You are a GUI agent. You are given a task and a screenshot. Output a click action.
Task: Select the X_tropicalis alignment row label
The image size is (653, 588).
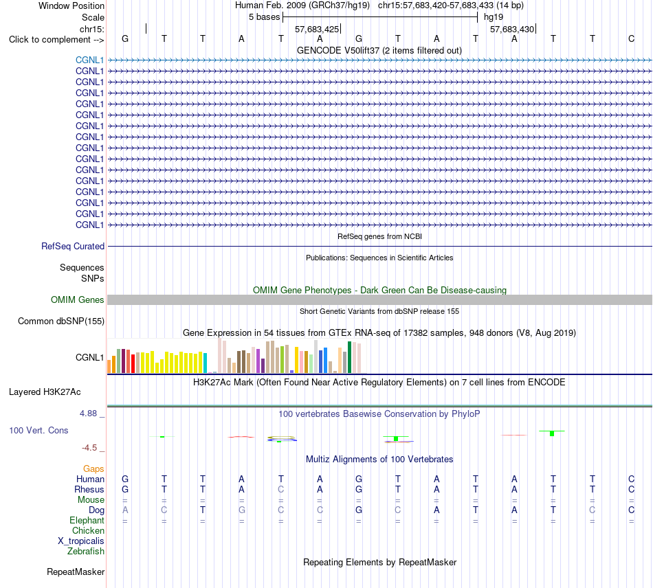81,541
